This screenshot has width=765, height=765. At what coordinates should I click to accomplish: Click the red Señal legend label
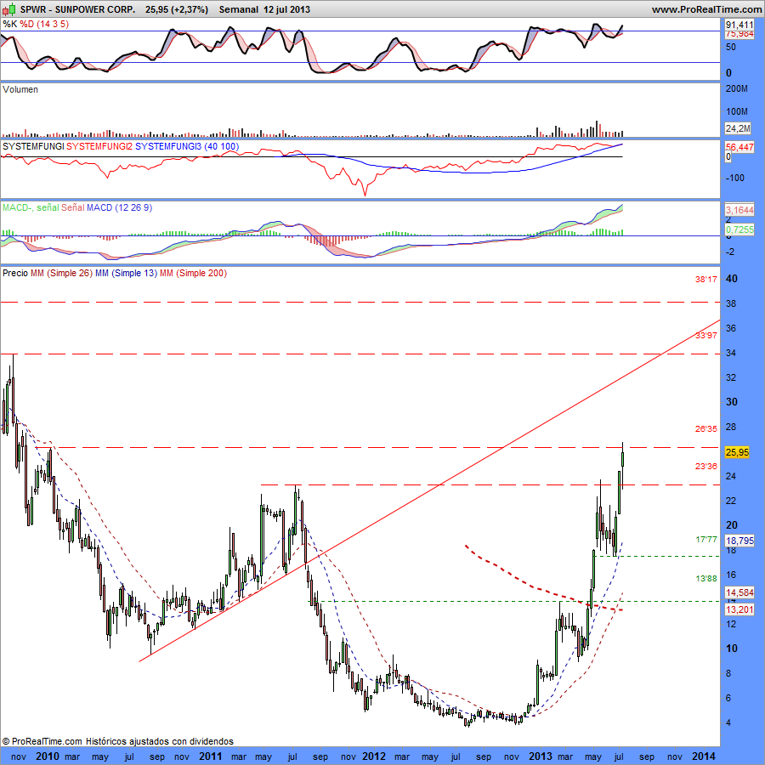pyautogui.click(x=73, y=208)
